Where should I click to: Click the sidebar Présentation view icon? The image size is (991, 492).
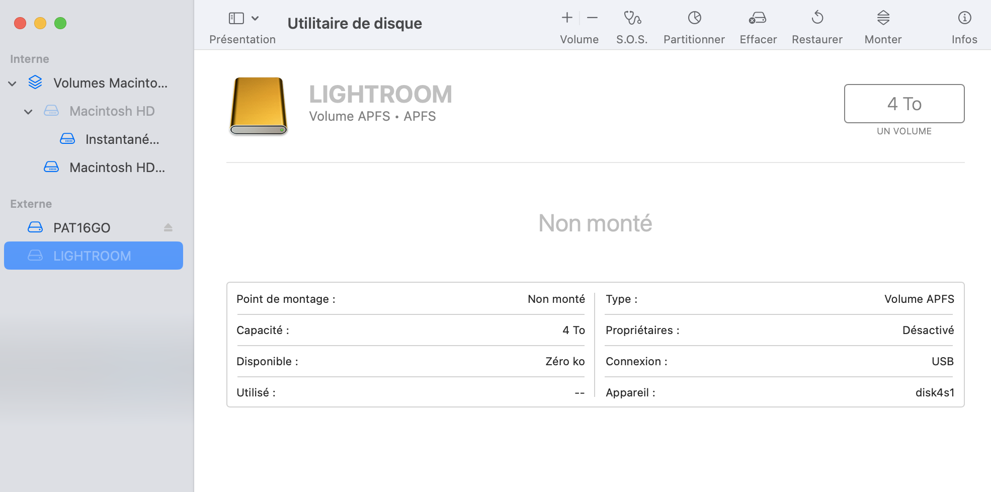click(x=236, y=19)
